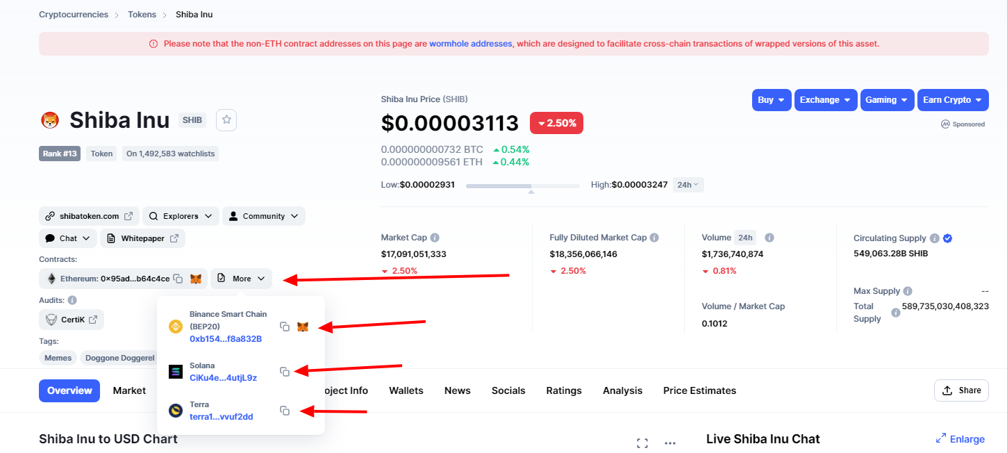
Task: Show Total Supply info icon
Action: point(896,313)
